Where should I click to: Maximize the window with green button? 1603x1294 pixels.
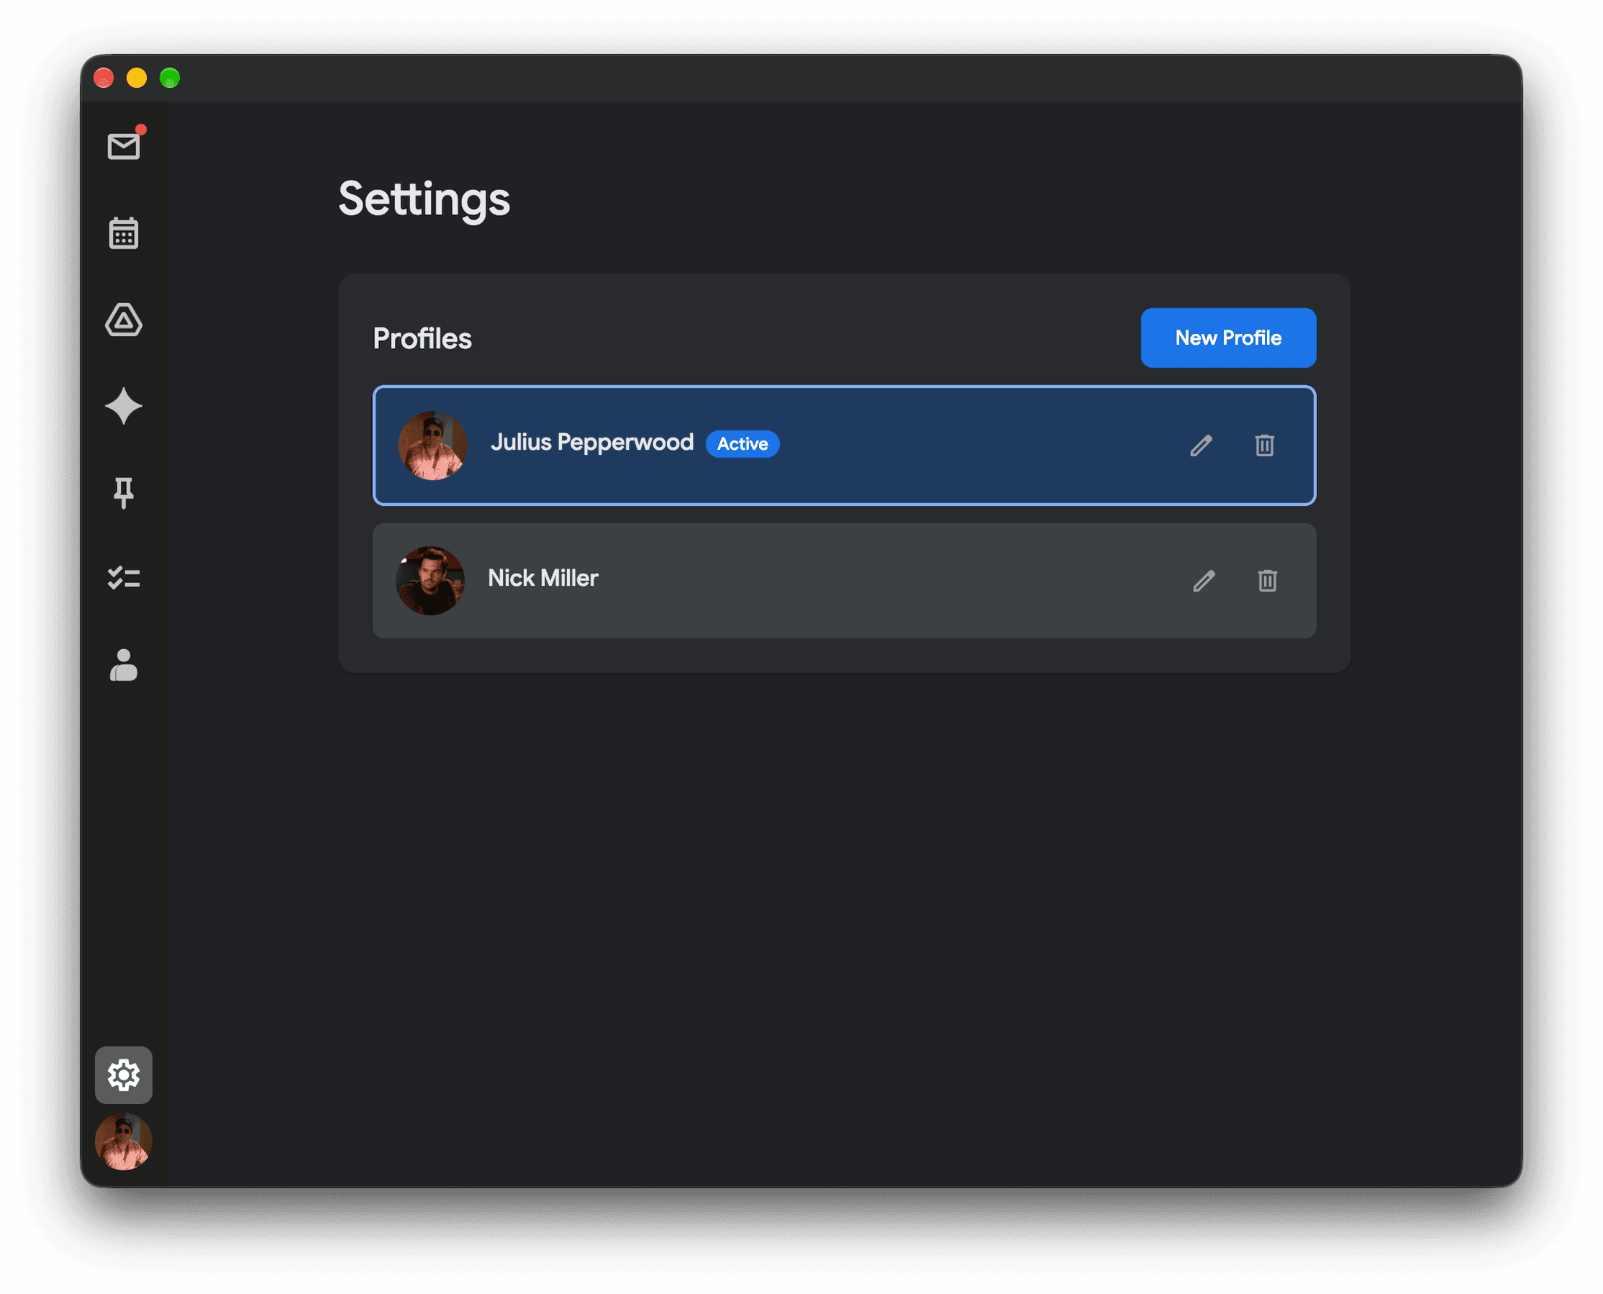pos(170,78)
